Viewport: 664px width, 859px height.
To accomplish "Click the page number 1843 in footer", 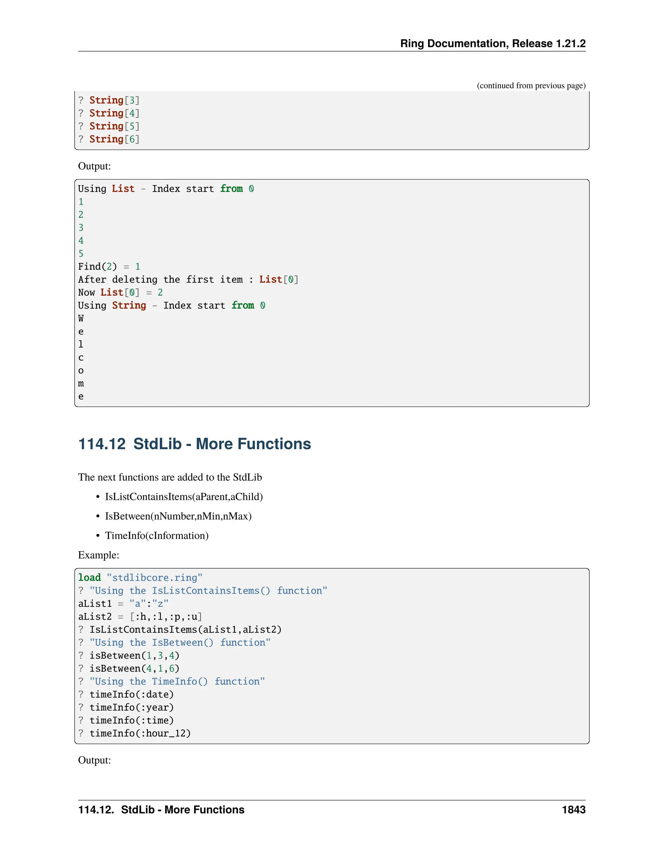I will click(x=573, y=810).
